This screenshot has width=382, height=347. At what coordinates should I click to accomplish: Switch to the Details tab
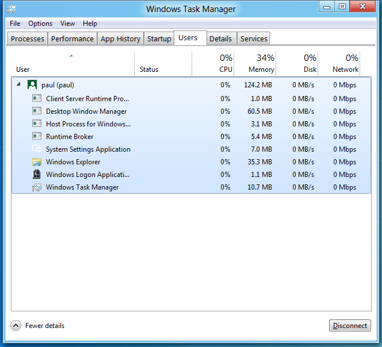click(x=221, y=38)
